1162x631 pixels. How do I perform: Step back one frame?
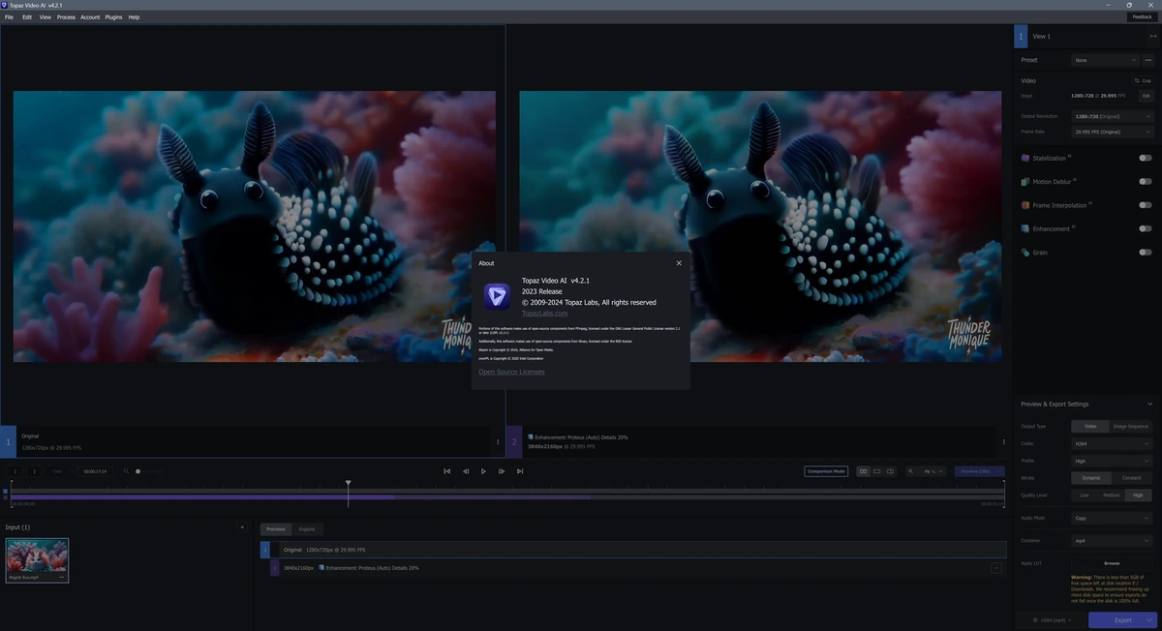click(465, 471)
